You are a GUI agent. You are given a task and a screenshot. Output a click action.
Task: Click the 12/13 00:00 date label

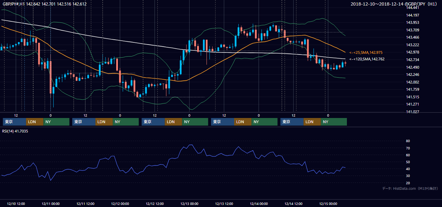tap(190, 204)
